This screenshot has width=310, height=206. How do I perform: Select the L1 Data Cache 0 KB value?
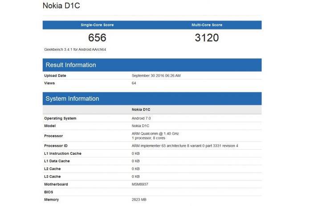[136, 161]
